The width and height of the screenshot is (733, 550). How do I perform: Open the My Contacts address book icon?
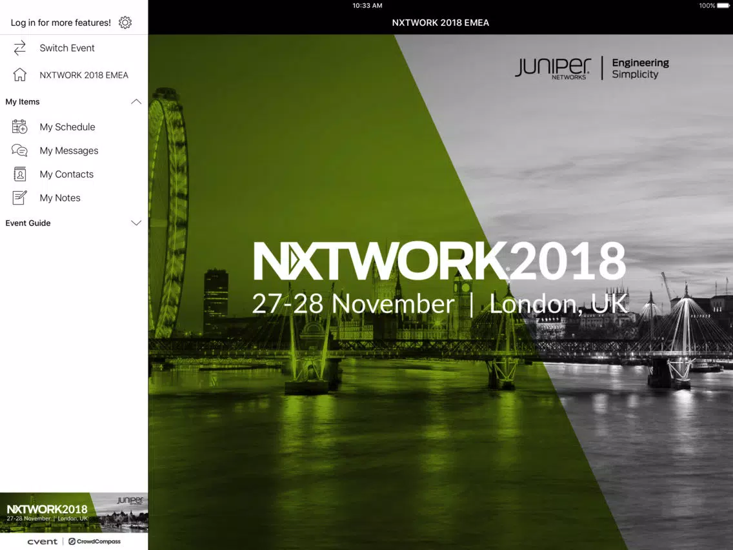click(x=19, y=174)
